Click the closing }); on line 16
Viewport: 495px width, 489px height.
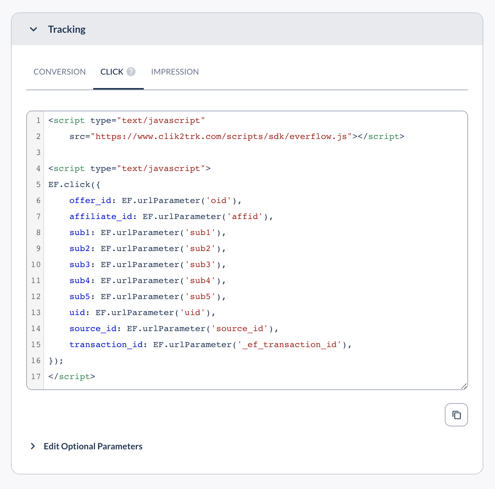tap(56, 361)
